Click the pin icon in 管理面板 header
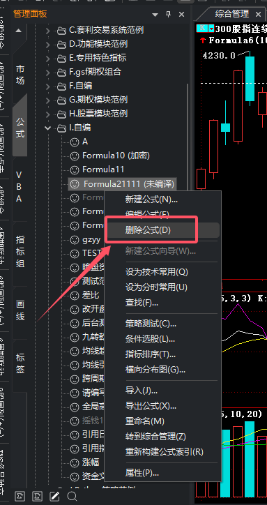Viewport: 267px width, 505px height. 168,14
